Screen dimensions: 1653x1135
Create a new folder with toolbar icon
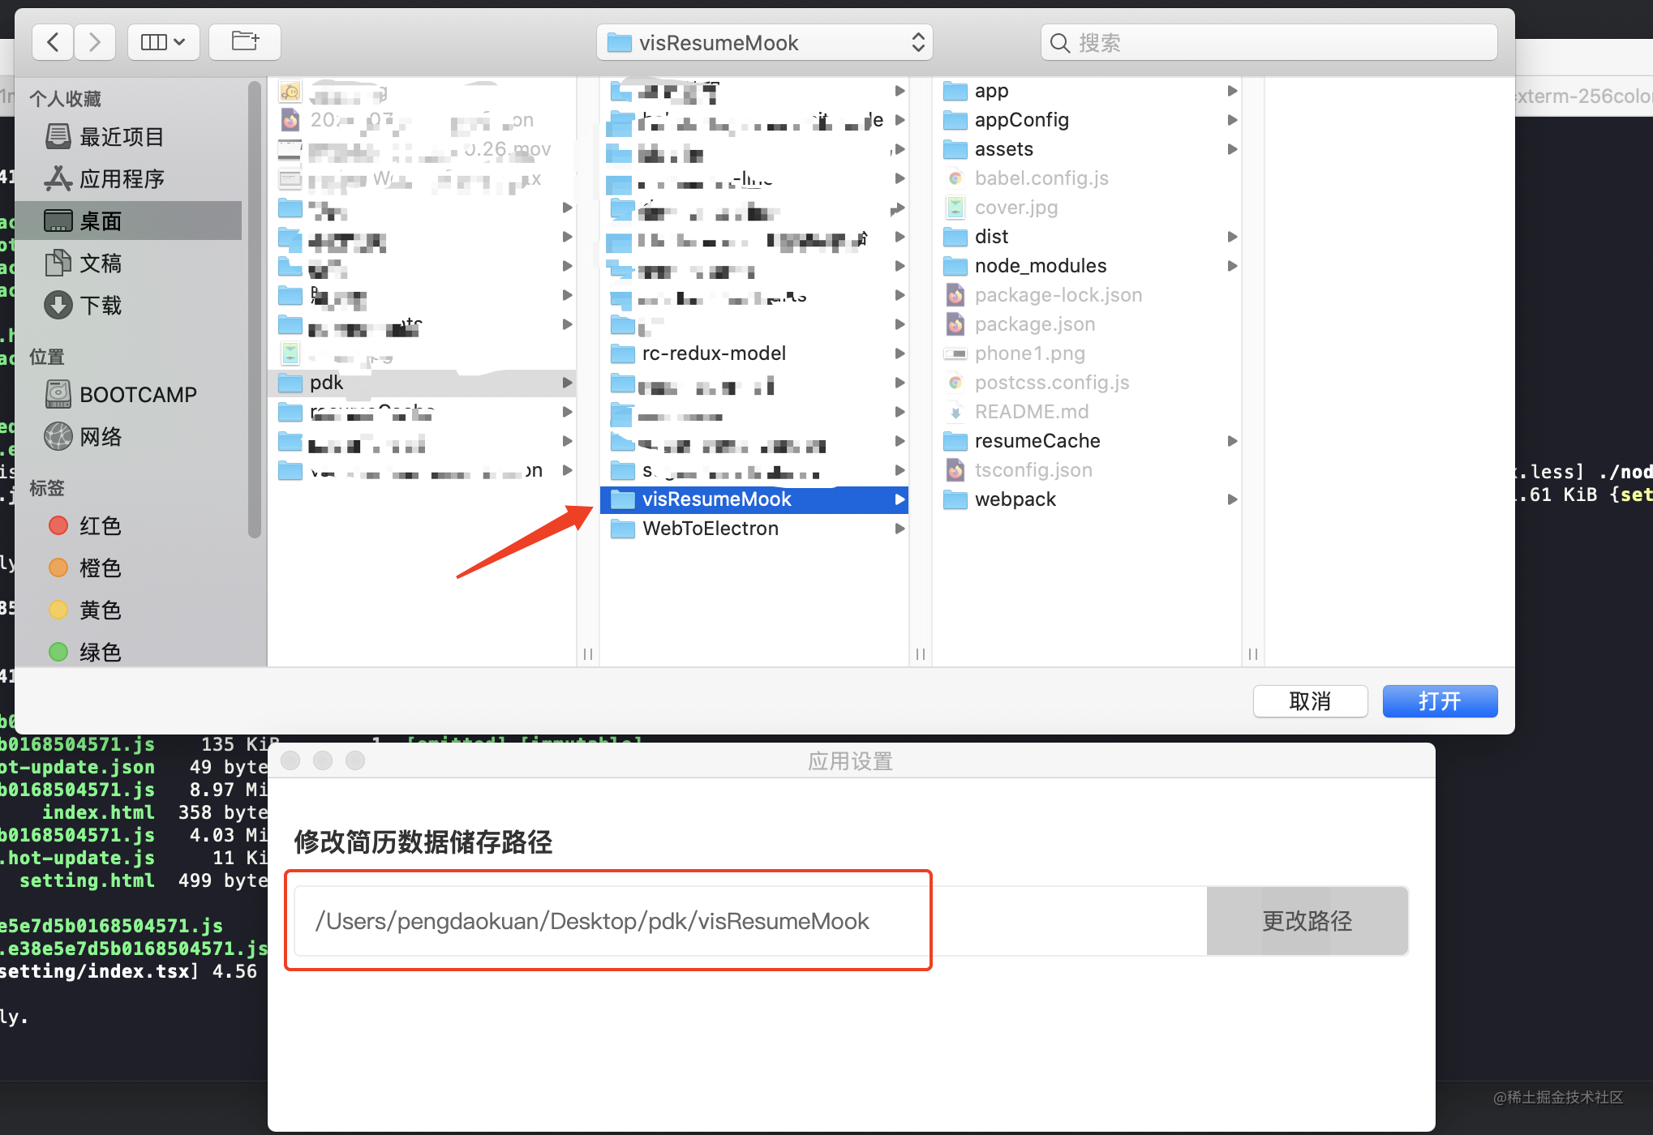pyautogui.click(x=245, y=42)
